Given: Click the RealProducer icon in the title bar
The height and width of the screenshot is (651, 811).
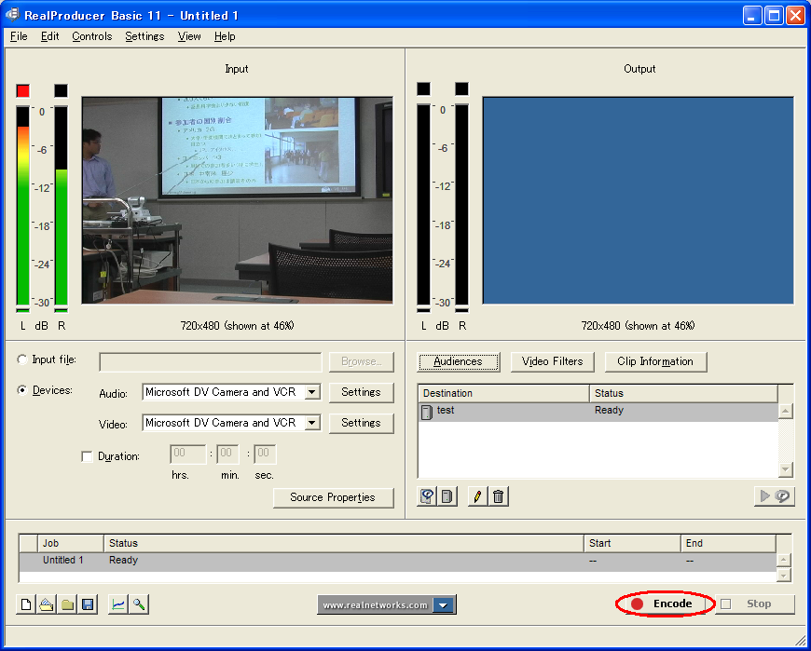Looking at the screenshot, I should pos(12,15).
